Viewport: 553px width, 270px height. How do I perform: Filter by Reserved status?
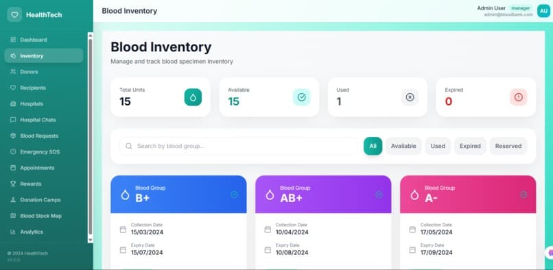[x=508, y=146]
